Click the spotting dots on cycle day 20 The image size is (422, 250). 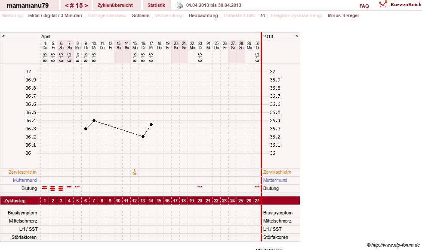coord(200,187)
